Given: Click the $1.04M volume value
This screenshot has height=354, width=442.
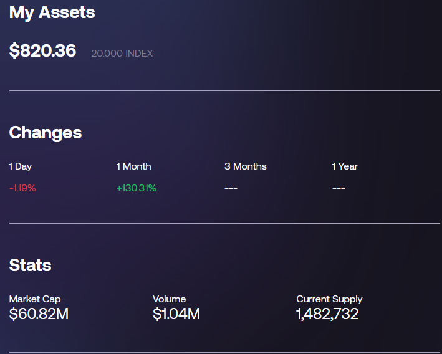Looking at the screenshot, I should pyautogui.click(x=176, y=314).
